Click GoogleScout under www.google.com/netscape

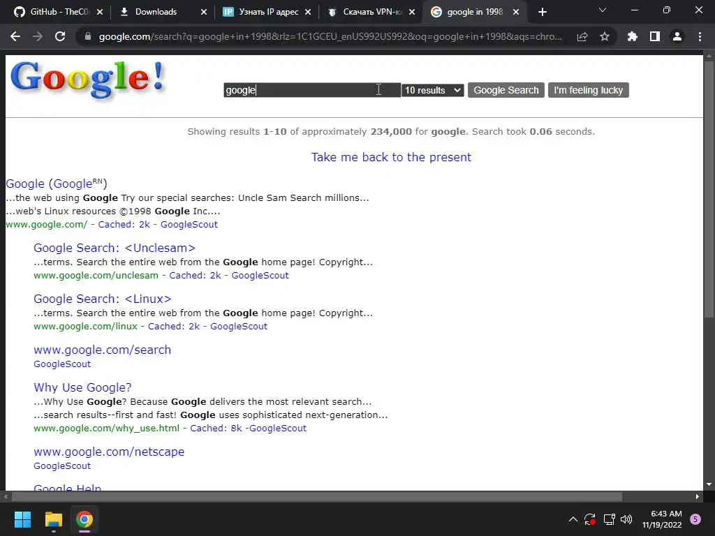click(x=62, y=466)
